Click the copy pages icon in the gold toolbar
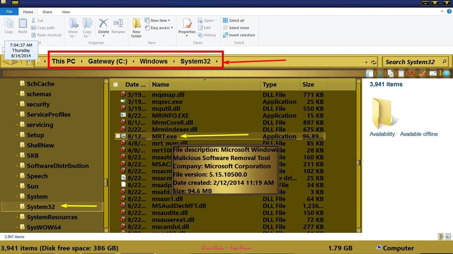Screen dimensions: 453x254 point(391,73)
